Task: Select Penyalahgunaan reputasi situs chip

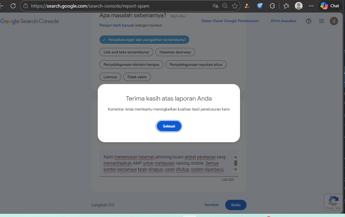Action: click(196, 64)
